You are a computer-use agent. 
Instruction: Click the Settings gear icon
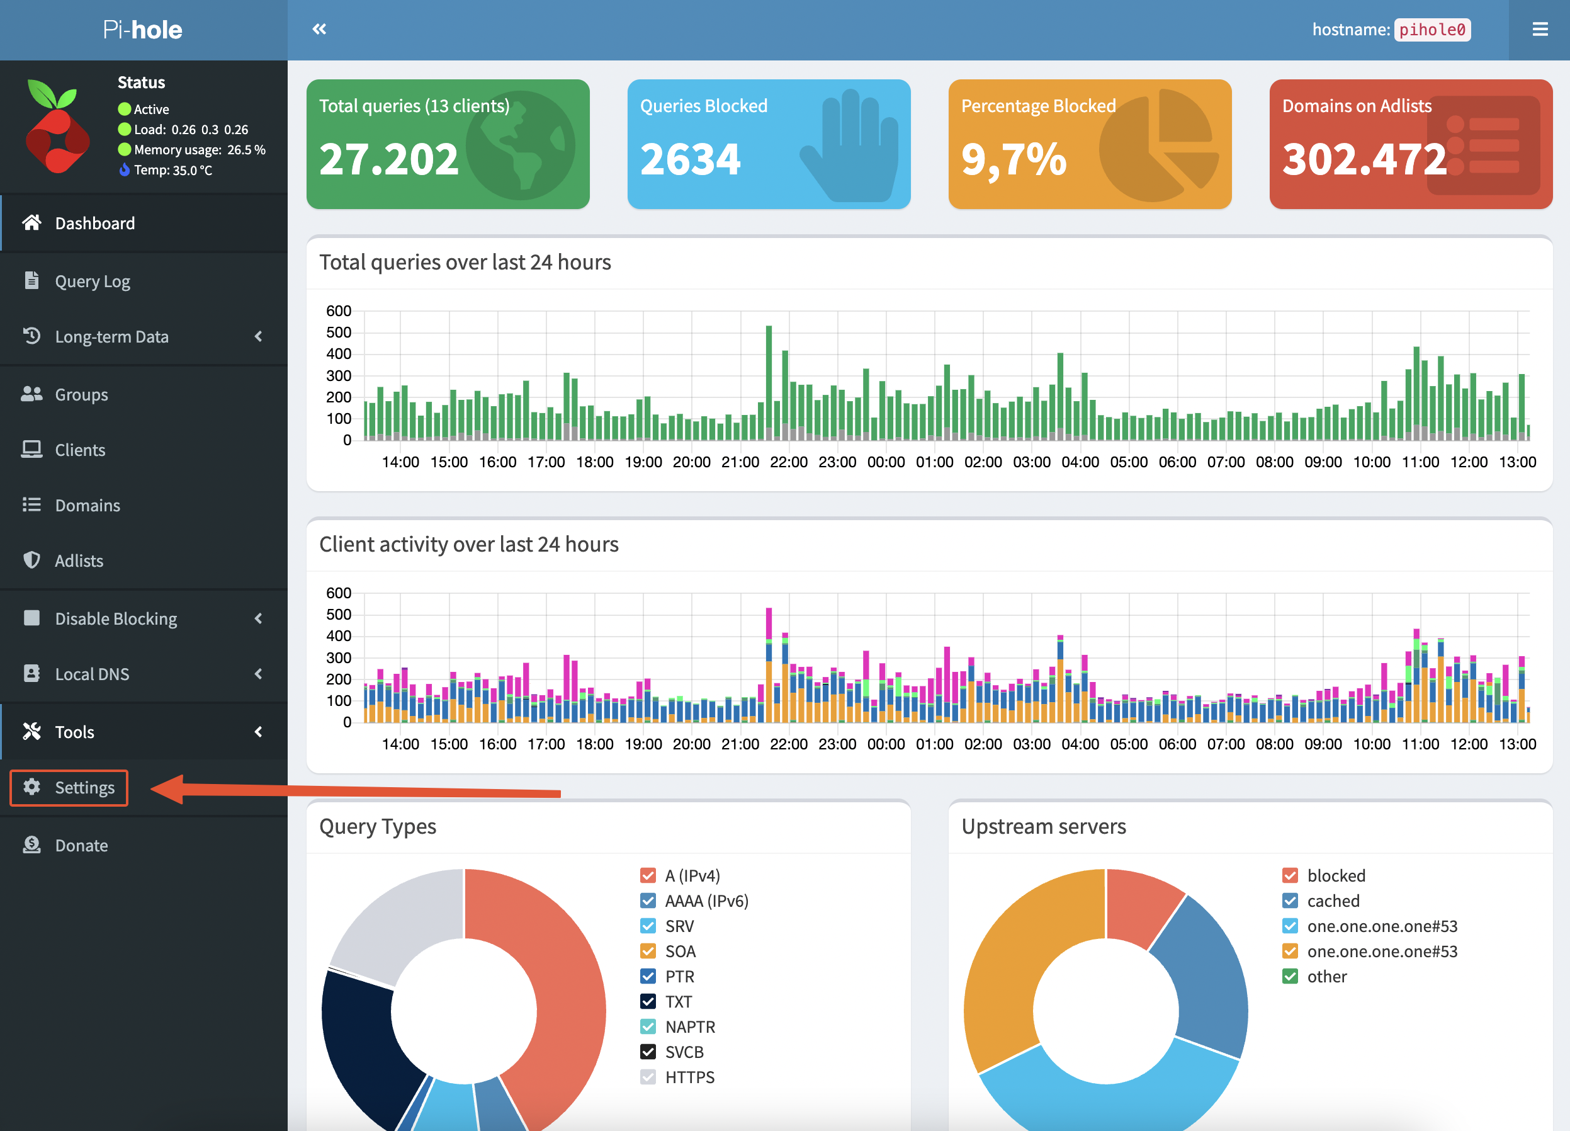31,787
